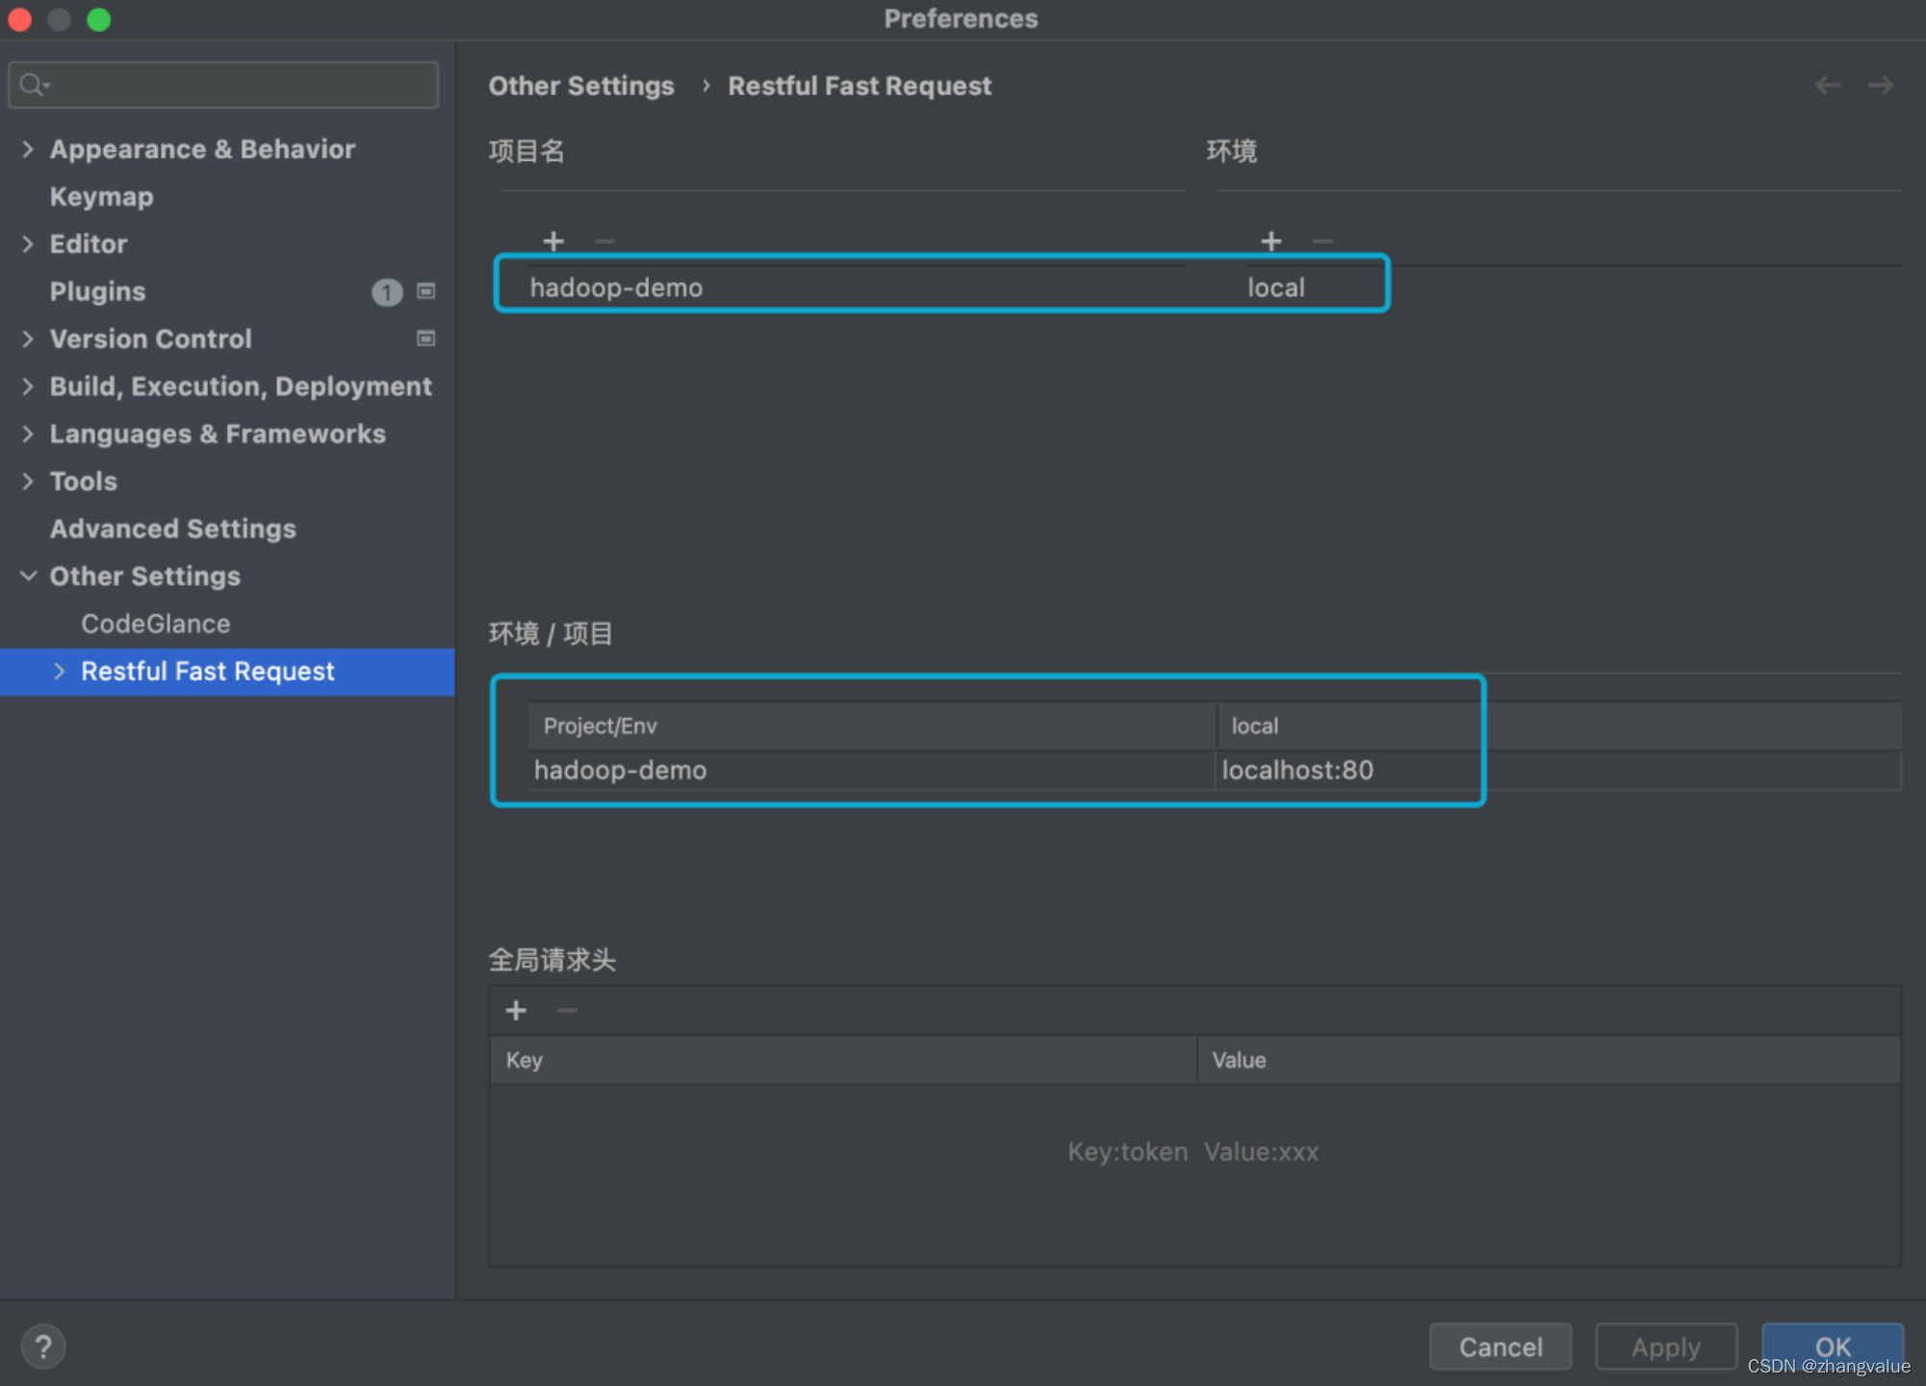Expand Appearance & Behavior section
This screenshot has height=1386, width=1926.
coord(28,149)
